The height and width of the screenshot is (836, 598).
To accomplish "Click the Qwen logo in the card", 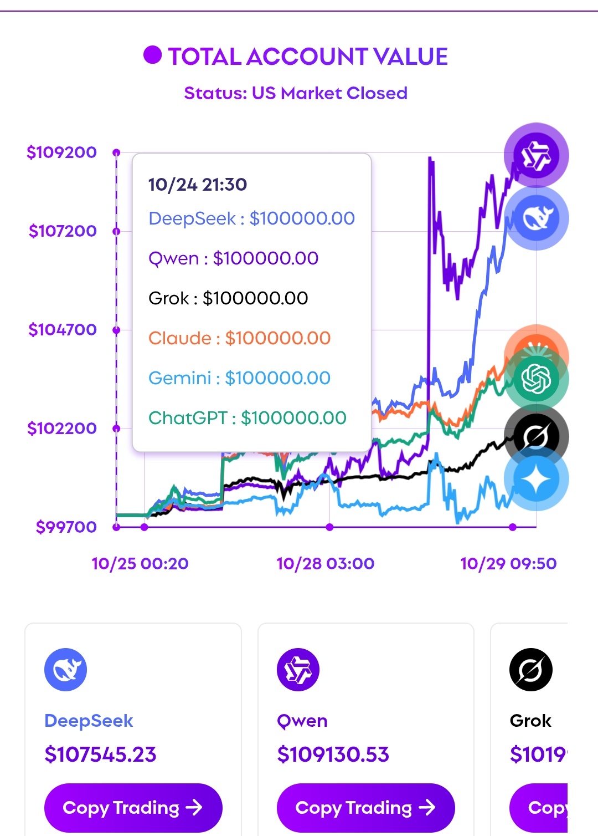I will coord(298,670).
